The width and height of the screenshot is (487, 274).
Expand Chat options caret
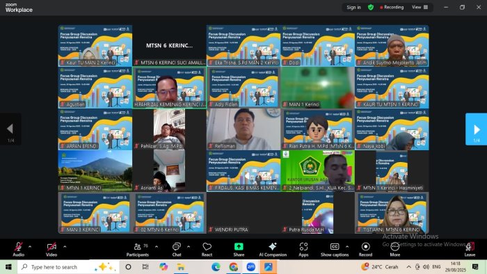pyautogui.click(x=189, y=247)
